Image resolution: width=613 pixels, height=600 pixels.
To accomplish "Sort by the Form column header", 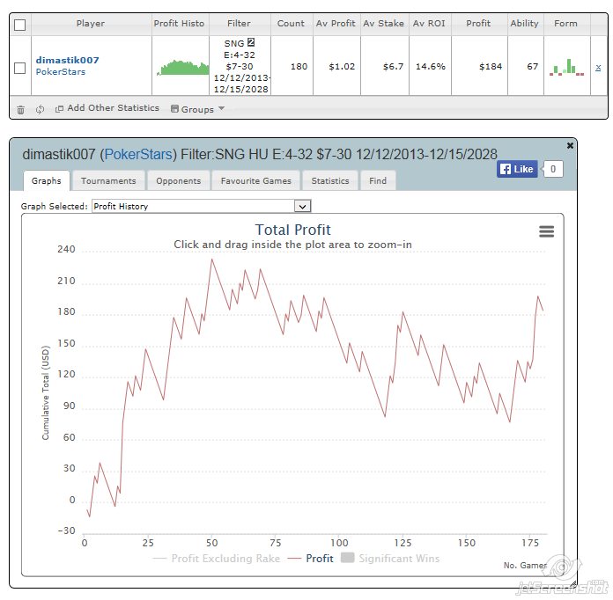I will click(x=565, y=24).
